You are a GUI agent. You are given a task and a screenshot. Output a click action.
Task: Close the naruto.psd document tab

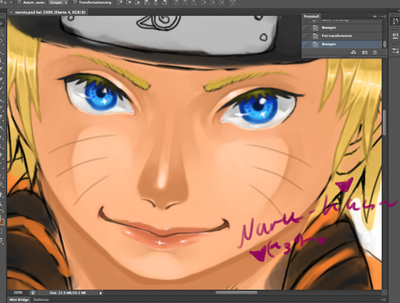click(x=11, y=12)
